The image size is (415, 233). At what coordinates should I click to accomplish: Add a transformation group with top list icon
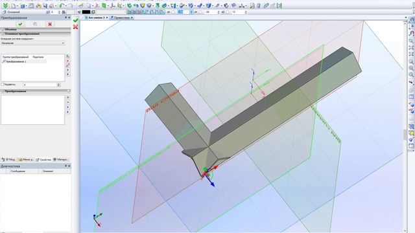(68, 56)
